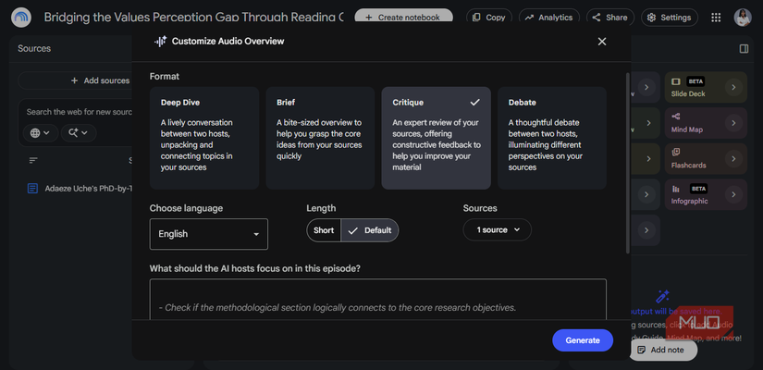
Task: Open the Google apps grid icon
Action: [x=716, y=18]
